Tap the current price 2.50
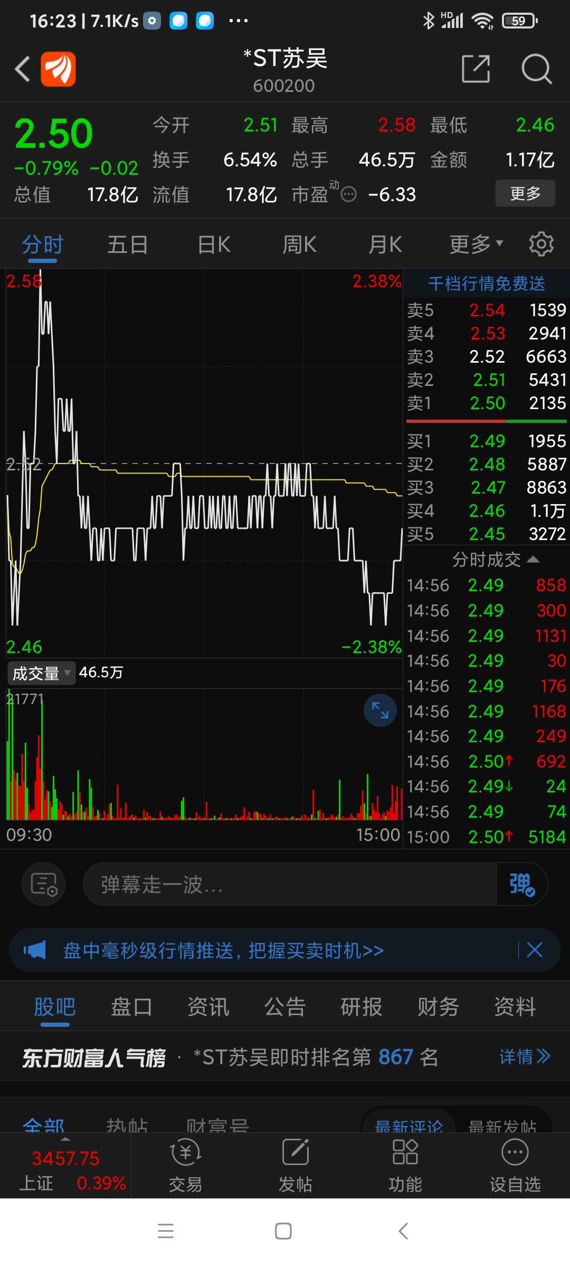 tap(54, 134)
